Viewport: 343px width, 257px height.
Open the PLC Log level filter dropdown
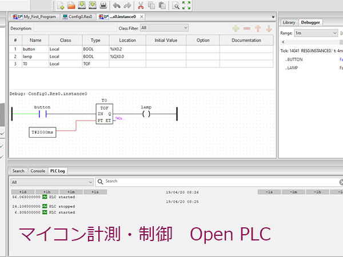pyautogui.click(x=51, y=181)
